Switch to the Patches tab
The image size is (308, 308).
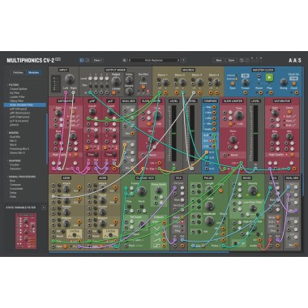18,72
